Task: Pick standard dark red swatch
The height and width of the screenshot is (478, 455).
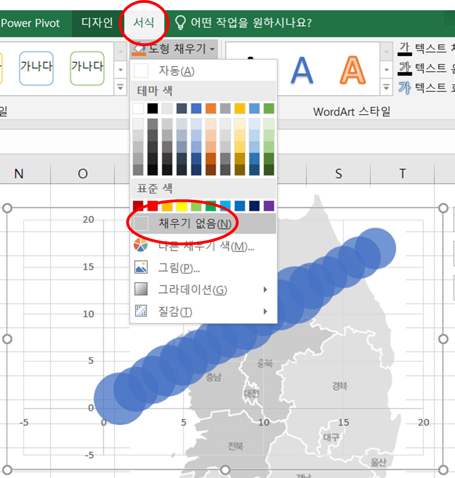Action: (138, 206)
